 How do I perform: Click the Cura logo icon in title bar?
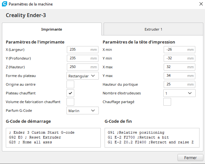click(x=4, y=4)
